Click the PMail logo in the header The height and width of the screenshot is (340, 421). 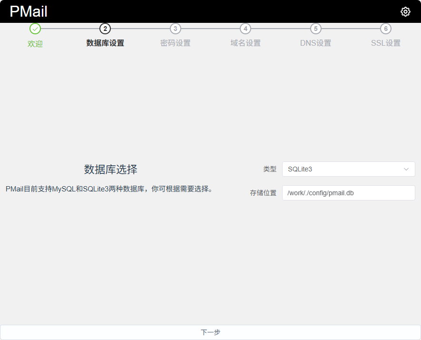point(29,12)
